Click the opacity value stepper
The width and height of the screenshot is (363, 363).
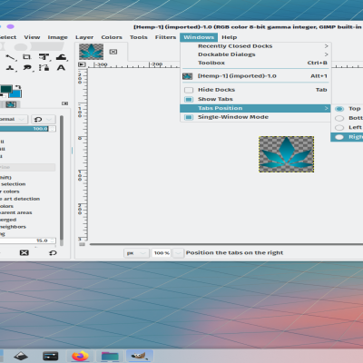tap(53, 129)
